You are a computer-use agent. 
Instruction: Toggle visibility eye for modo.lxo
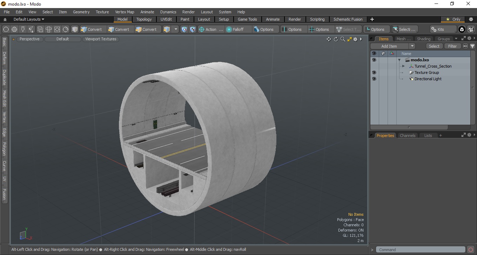(x=374, y=60)
